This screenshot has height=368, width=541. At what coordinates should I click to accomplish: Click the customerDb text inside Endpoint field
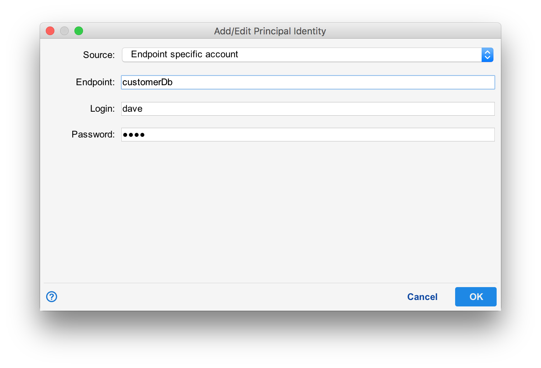(147, 82)
